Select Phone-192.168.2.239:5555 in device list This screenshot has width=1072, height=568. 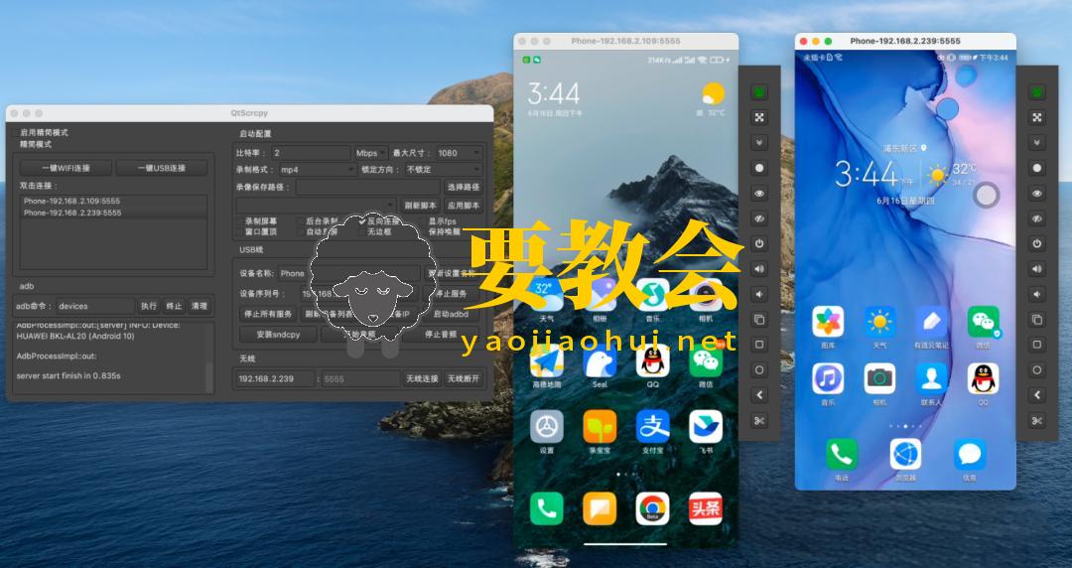point(113,213)
